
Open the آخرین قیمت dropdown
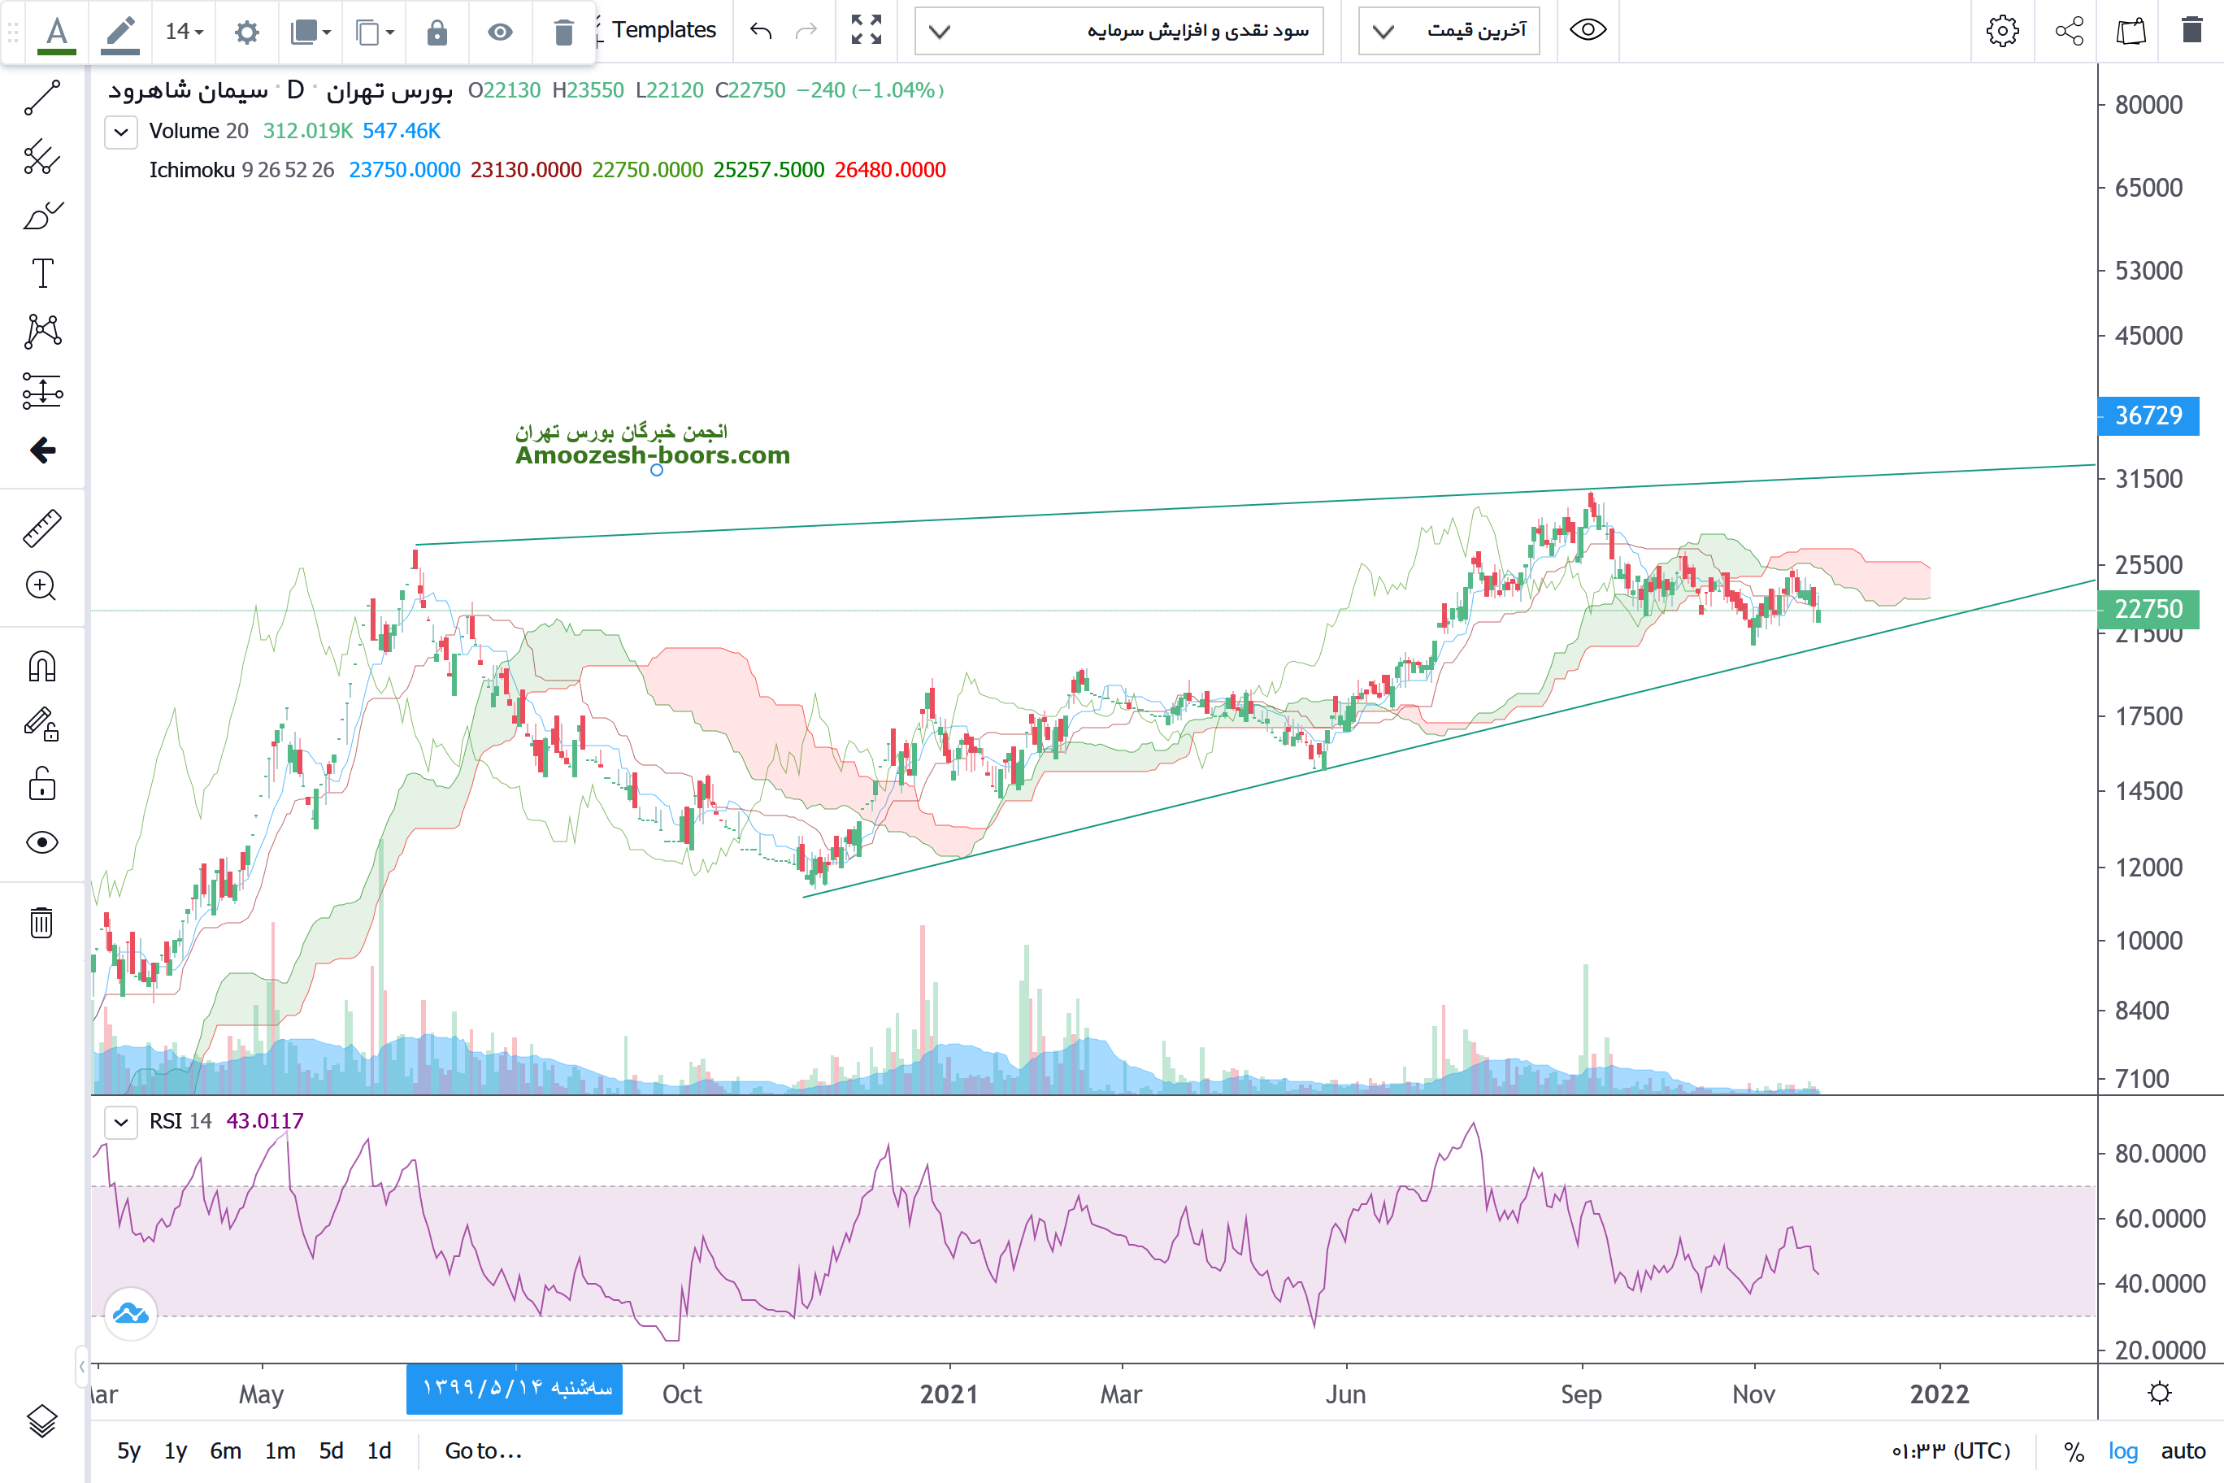[x=1449, y=30]
